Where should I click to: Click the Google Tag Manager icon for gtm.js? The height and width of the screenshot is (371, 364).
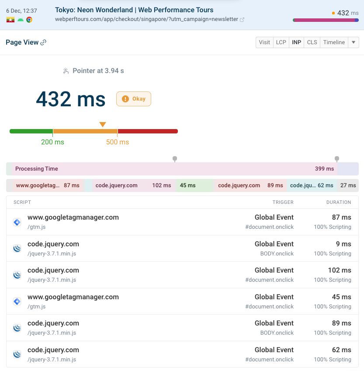click(x=17, y=222)
